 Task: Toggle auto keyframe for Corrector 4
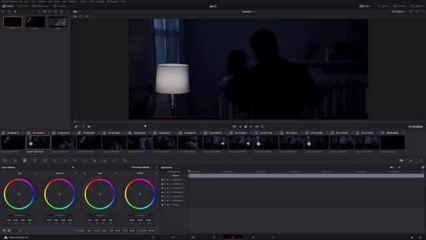(x=168, y=192)
